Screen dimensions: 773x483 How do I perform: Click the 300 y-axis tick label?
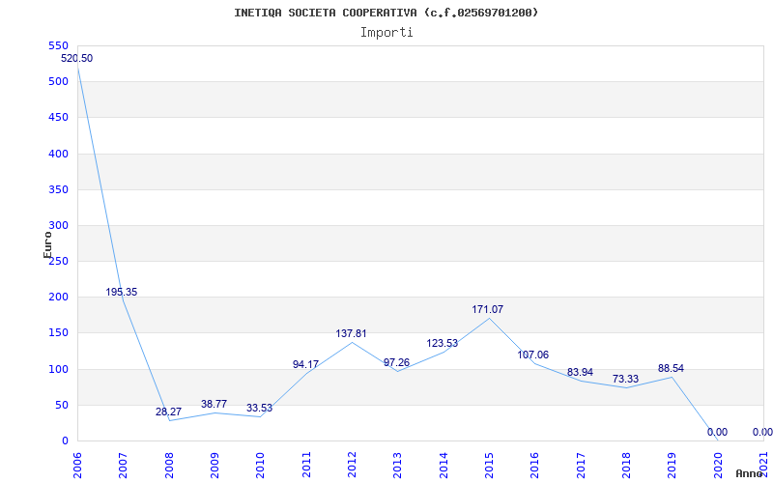point(58,226)
